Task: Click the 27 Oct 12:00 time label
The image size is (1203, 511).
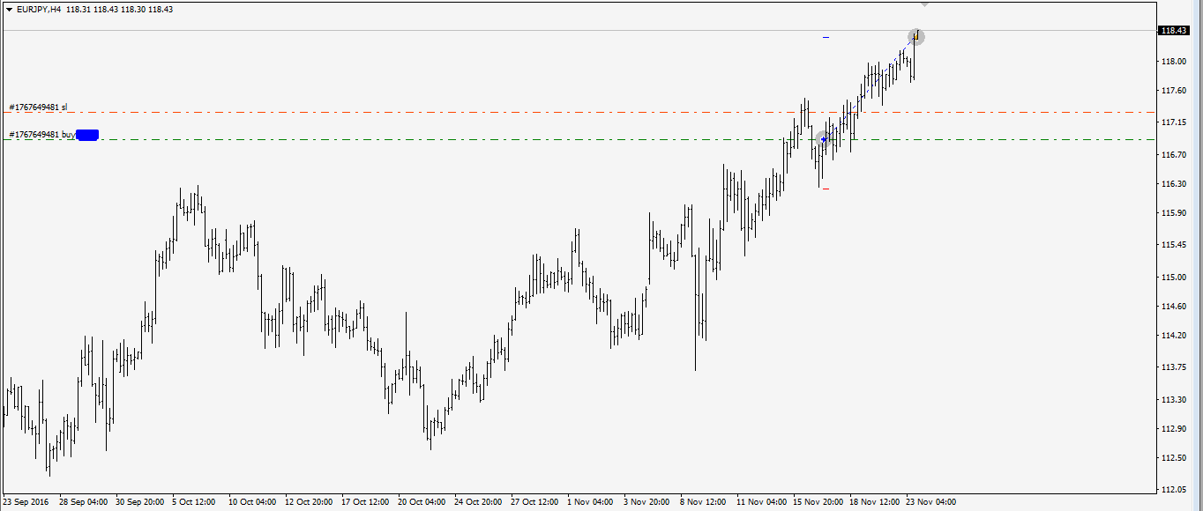Action: (535, 502)
